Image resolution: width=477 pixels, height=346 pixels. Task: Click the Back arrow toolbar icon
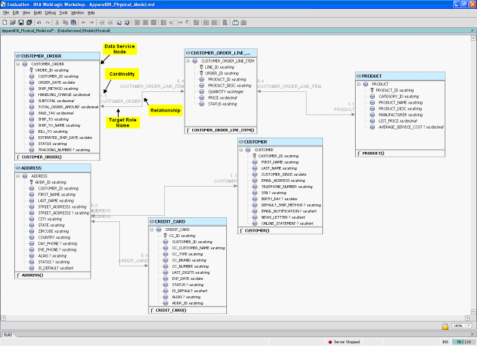point(83,22)
